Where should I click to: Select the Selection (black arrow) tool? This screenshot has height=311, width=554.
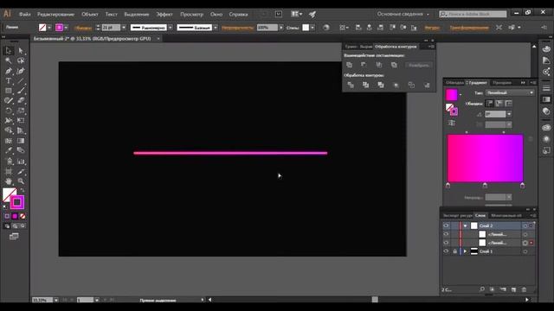pos(9,51)
